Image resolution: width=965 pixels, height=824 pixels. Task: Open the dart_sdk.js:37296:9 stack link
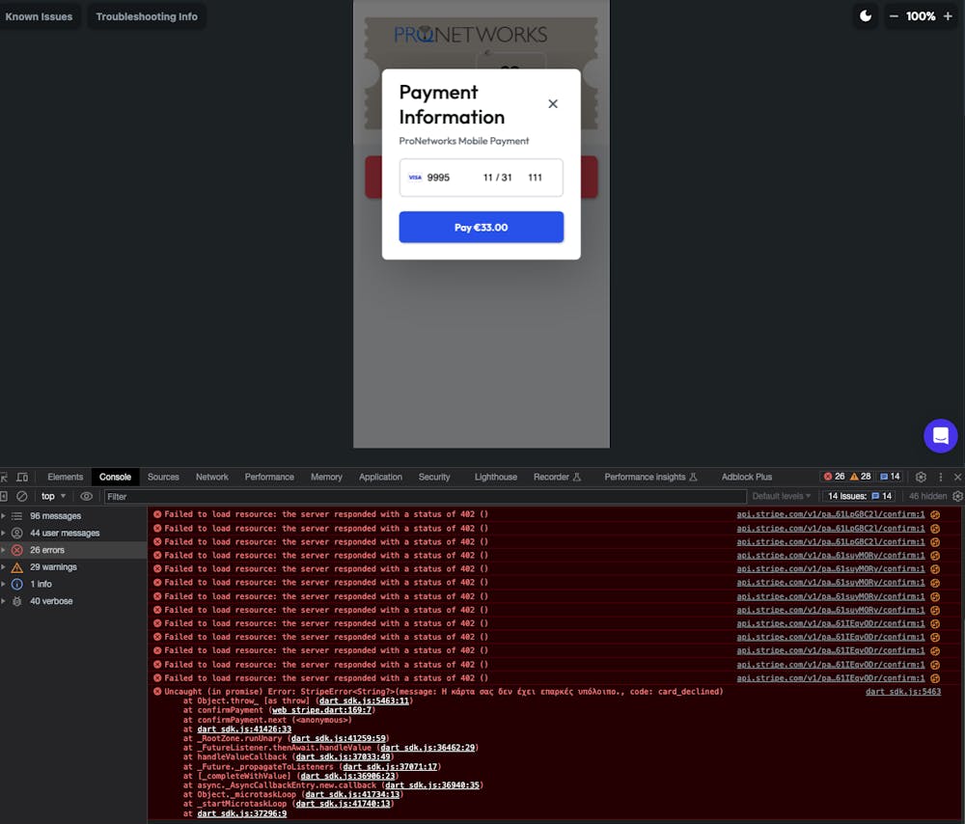(x=241, y=813)
